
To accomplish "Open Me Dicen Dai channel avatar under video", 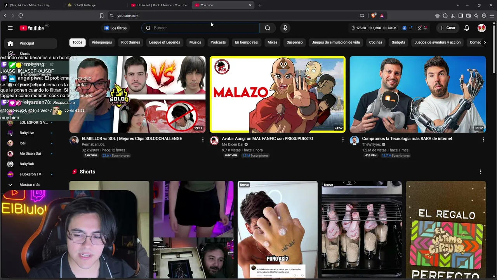I will (214, 140).
